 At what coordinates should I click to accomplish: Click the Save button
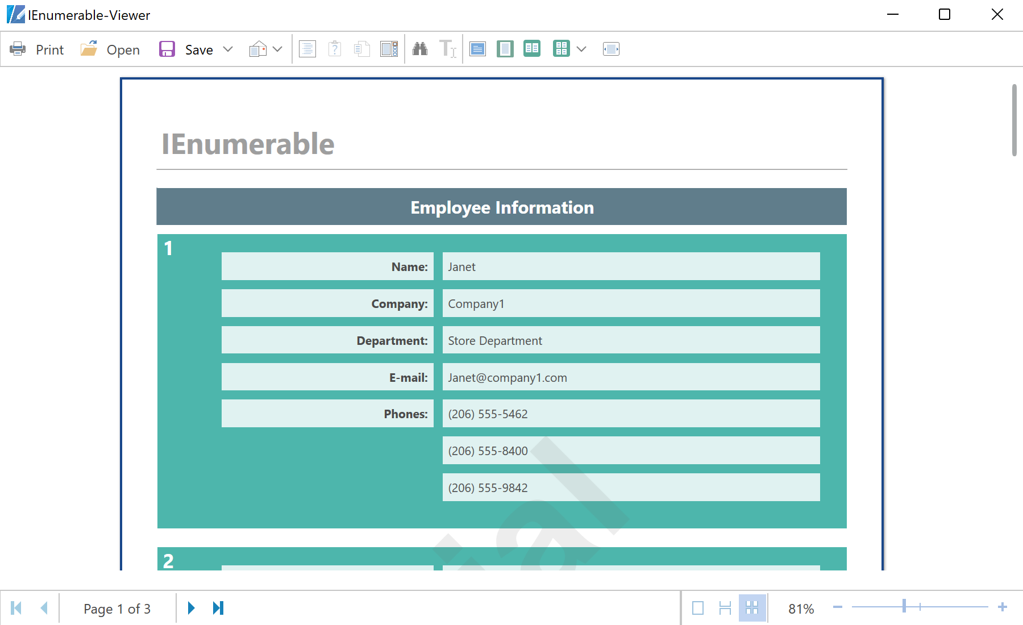coord(186,49)
